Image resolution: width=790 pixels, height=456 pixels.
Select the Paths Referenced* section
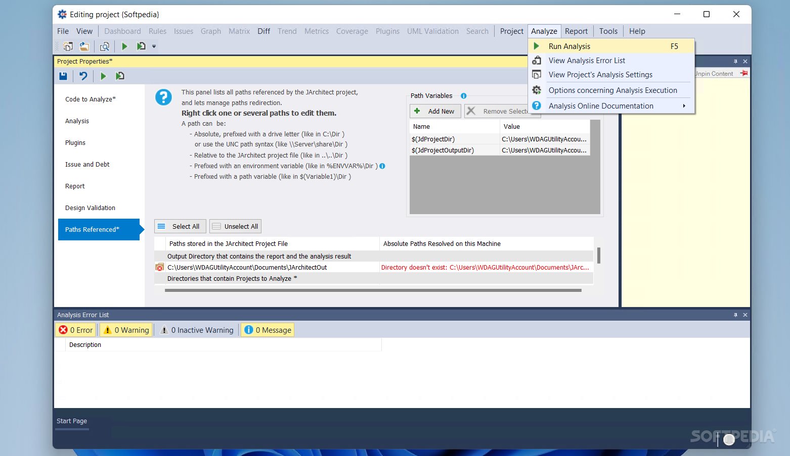click(x=99, y=230)
